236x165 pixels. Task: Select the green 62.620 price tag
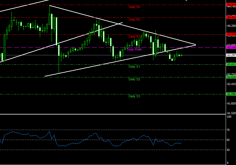pos(231,77)
